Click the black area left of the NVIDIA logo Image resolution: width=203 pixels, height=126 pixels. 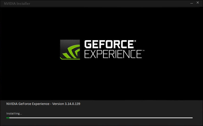(x=30, y=50)
